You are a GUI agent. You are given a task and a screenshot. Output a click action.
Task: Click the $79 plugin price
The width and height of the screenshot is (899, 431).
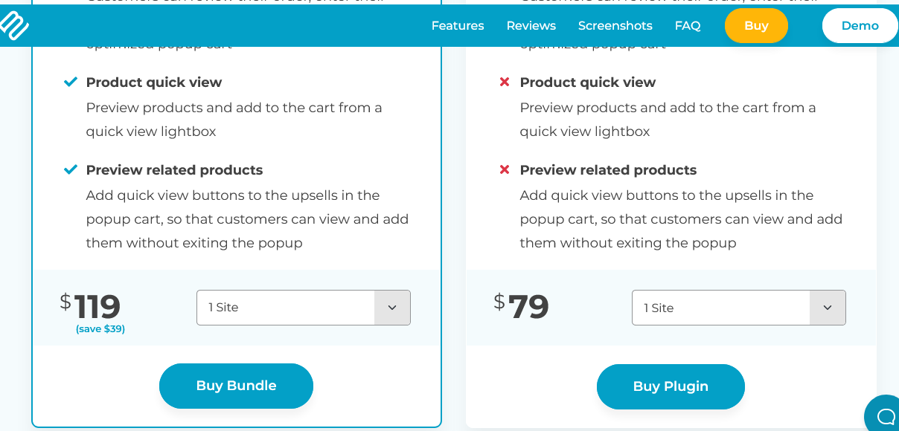[x=521, y=306]
